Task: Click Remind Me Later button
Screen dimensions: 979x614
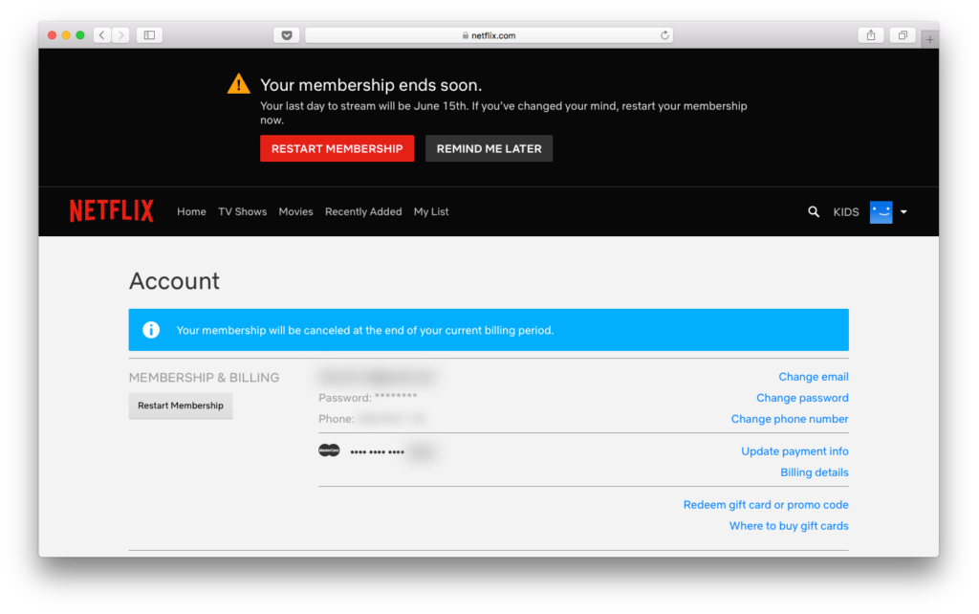Action: [x=489, y=149]
